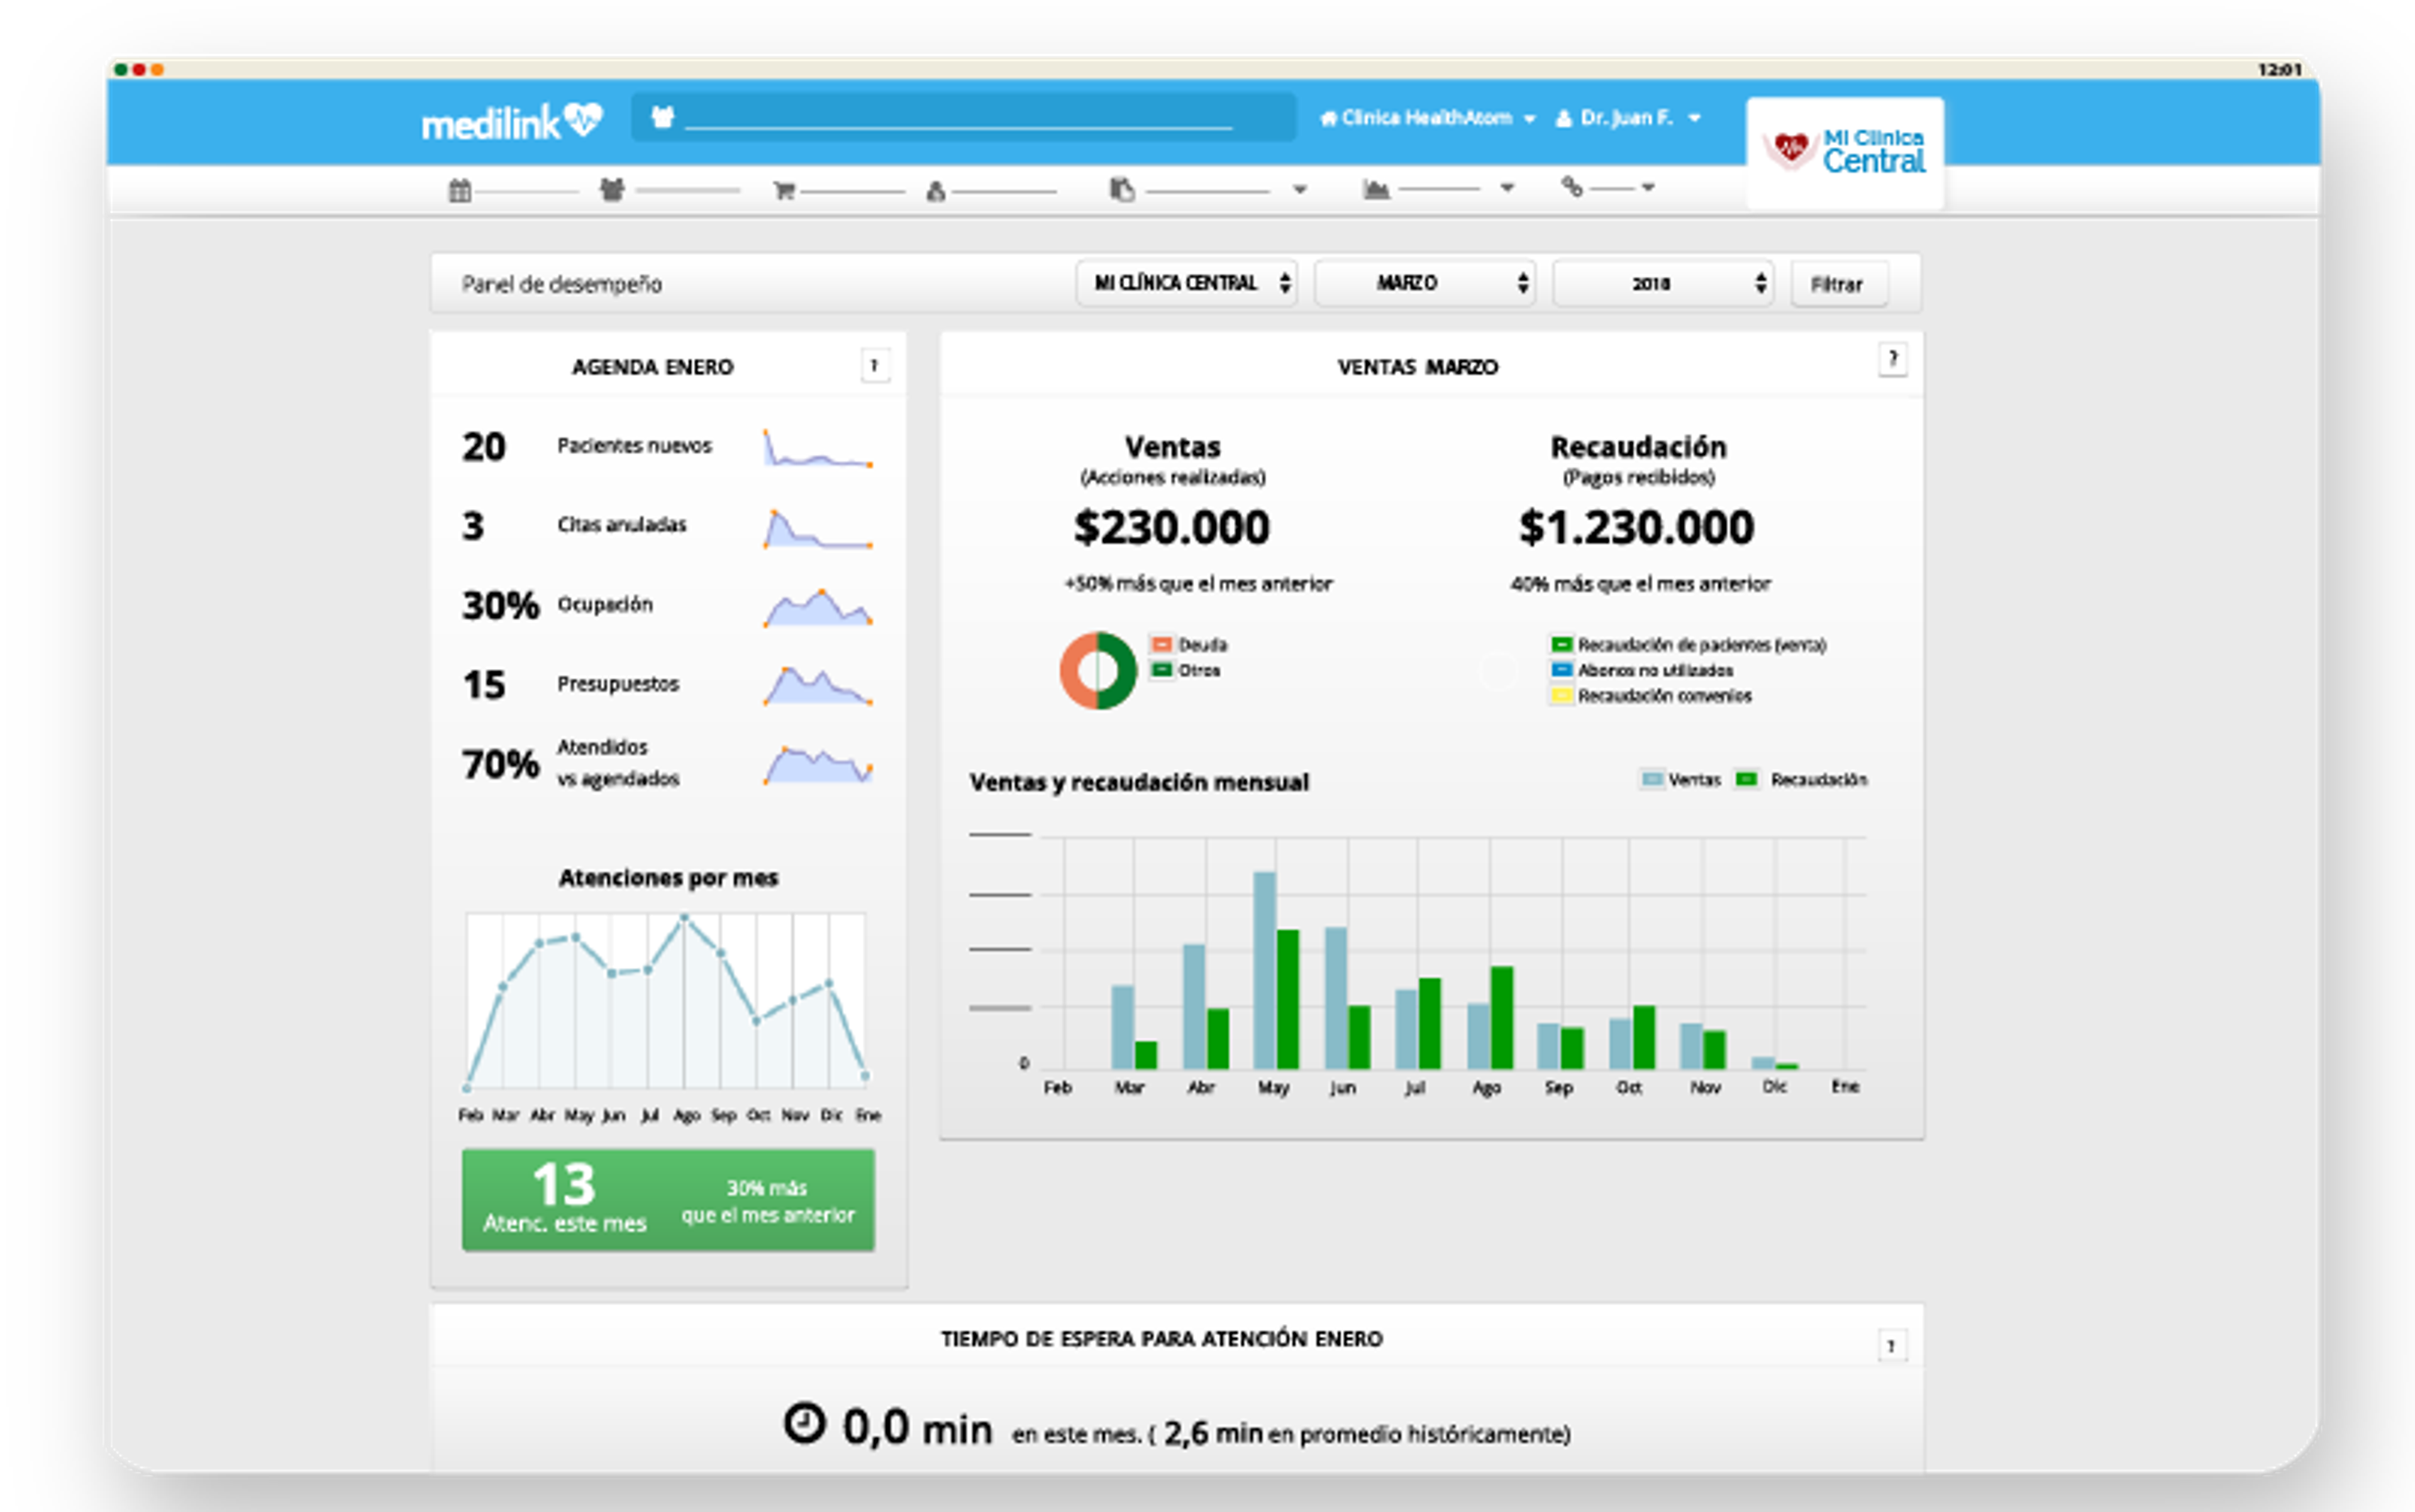The height and width of the screenshot is (1512, 2415).
Task: Toggle Deuda legend entry
Action: point(1189,645)
